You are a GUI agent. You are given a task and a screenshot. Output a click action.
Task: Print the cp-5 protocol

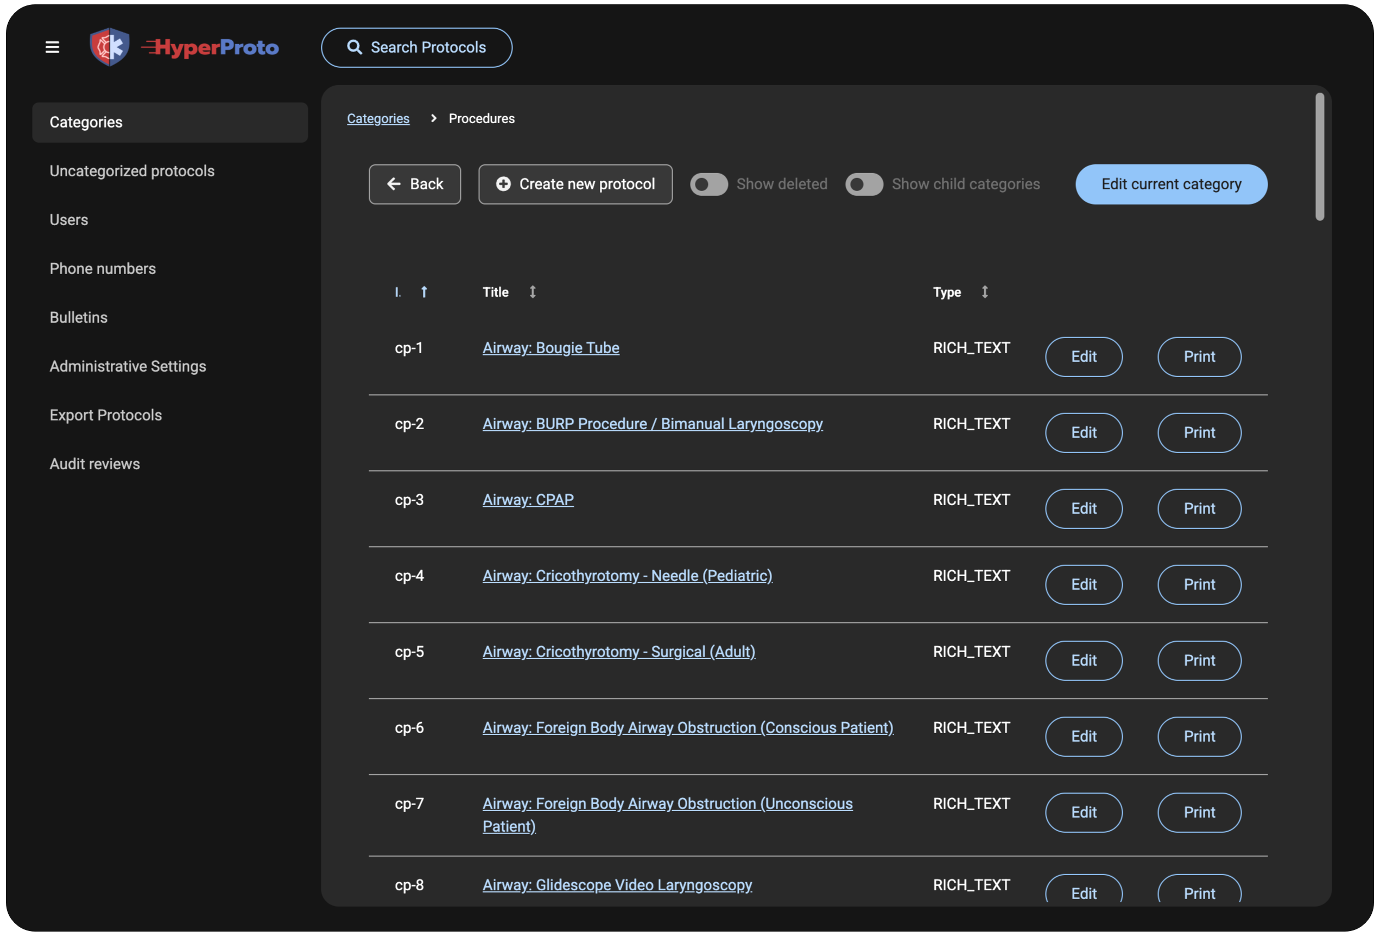1199,660
